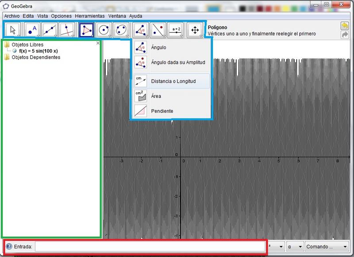Choose the Line through two points tool

click(x=50, y=30)
